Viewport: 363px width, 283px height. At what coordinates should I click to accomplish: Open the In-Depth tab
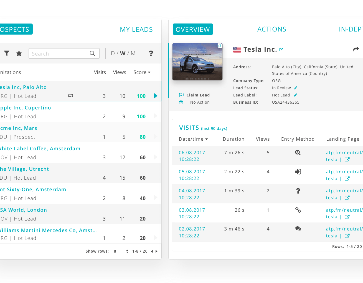pyautogui.click(x=351, y=29)
